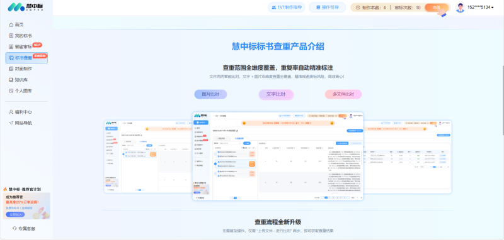Open the 操作引导 guide button
This screenshot has width=504, height=240.
327,7
